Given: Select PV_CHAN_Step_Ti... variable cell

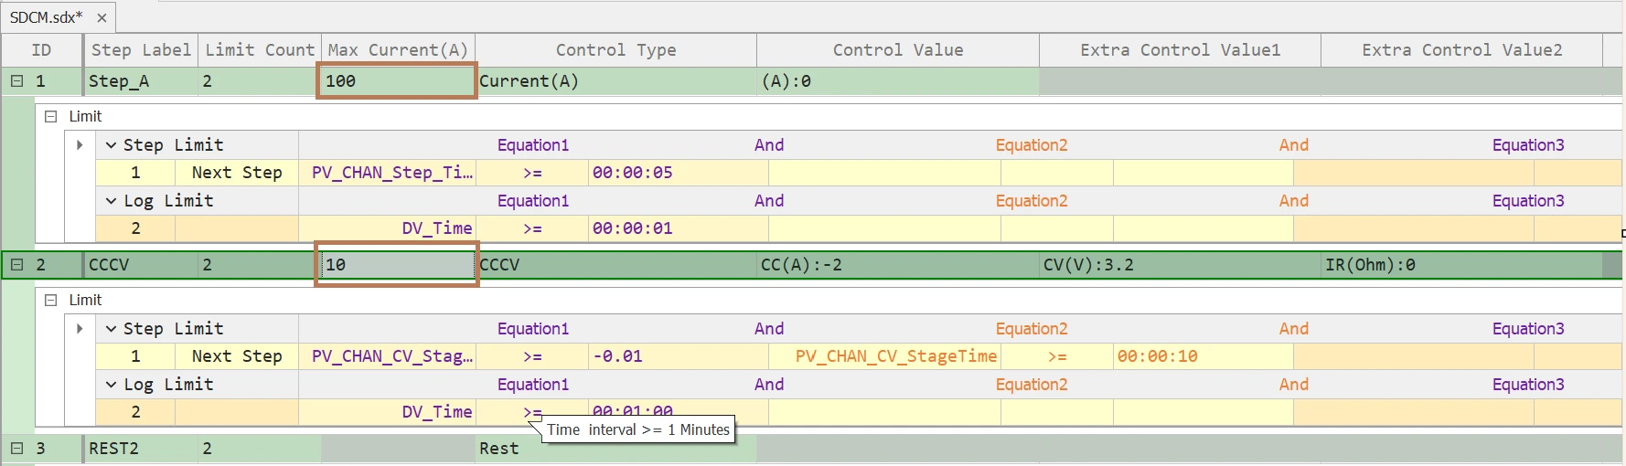Looking at the screenshot, I should point(388,173).
